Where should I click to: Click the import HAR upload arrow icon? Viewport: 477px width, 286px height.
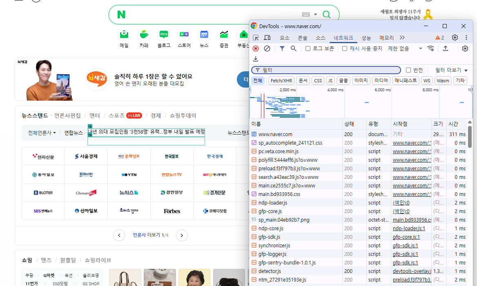tap(446, 48)
